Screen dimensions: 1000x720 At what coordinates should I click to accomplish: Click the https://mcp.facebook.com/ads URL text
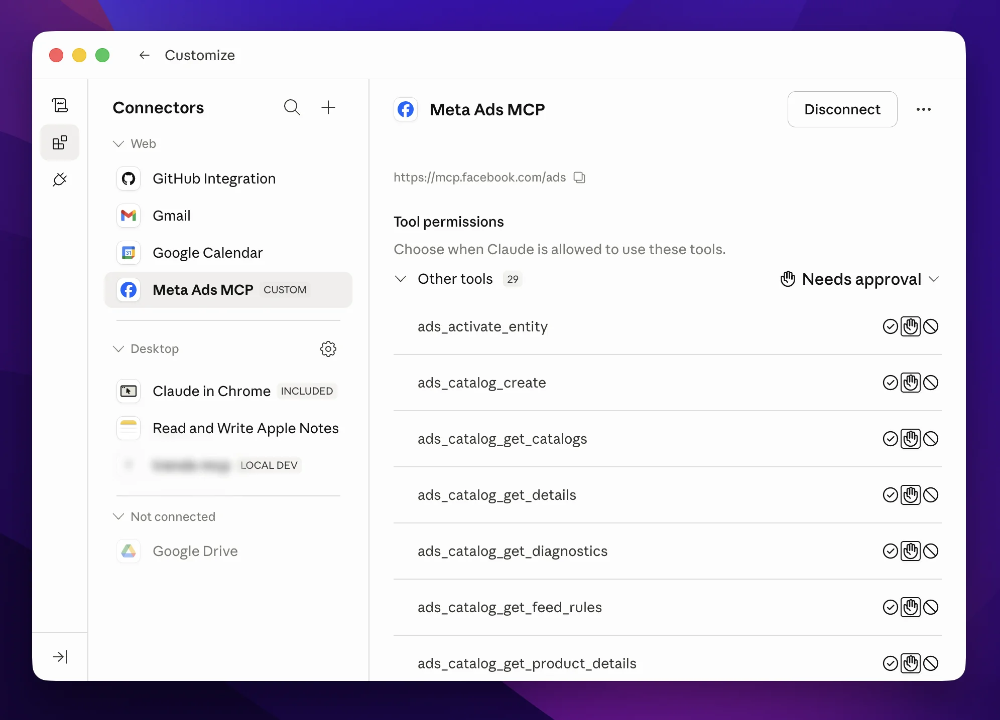point(479,177)
